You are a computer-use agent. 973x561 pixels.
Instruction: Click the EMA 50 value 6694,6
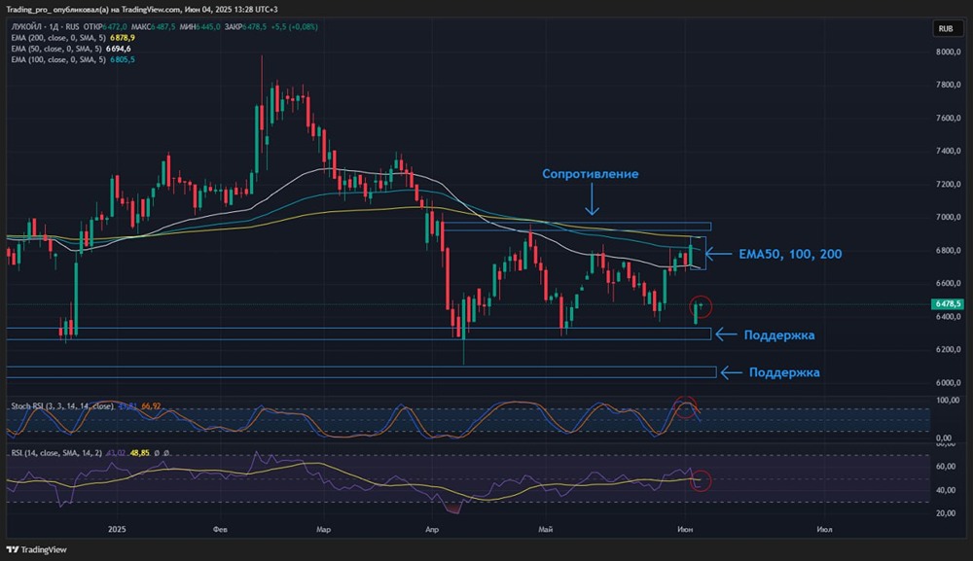coord(118,49)
